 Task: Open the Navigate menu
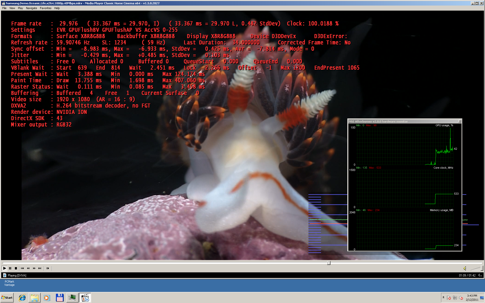(x=31, y=8)
